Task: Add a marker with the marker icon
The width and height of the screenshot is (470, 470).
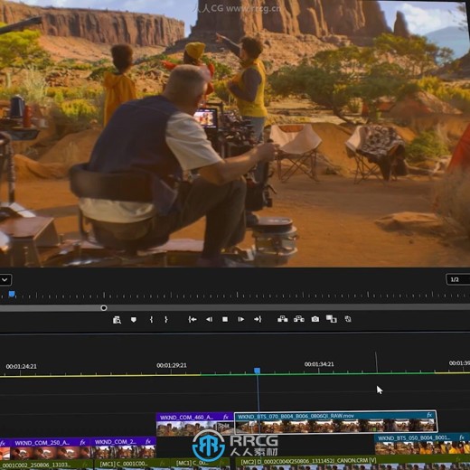Action: [134, 320]
